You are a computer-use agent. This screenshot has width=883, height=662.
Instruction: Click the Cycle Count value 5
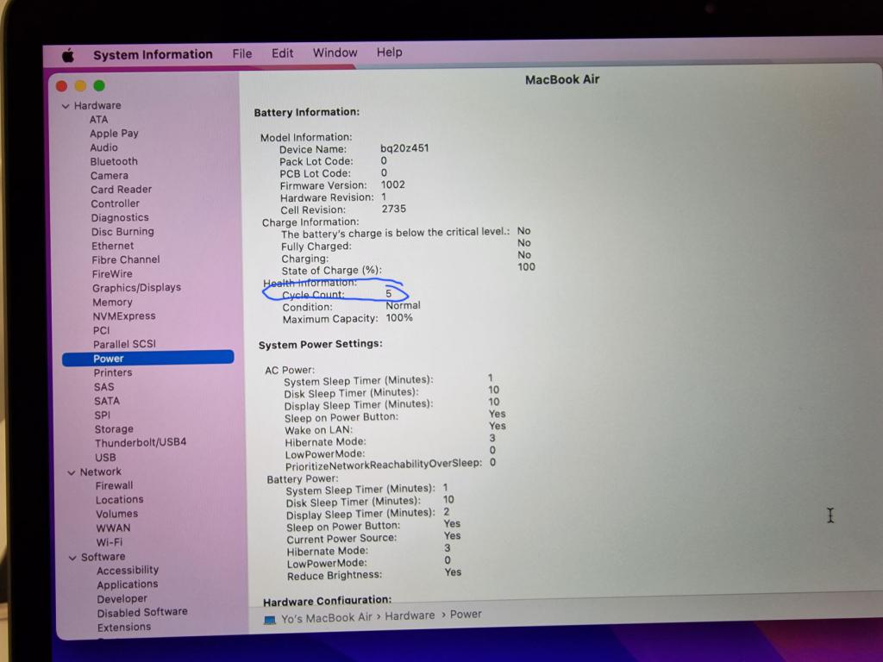(389, 294)
